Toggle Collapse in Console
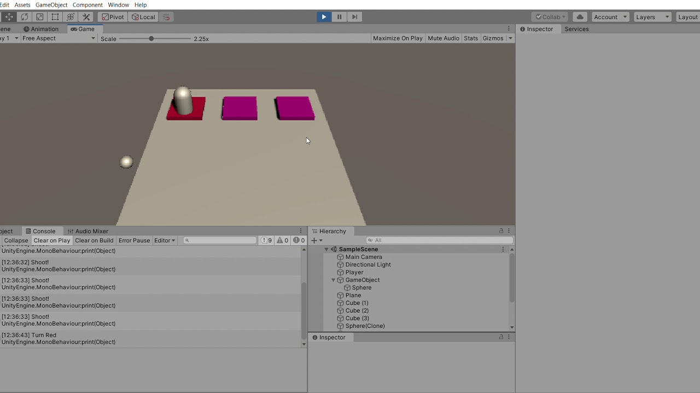This screenshot has height=393, width=700. tap(16, 240)
